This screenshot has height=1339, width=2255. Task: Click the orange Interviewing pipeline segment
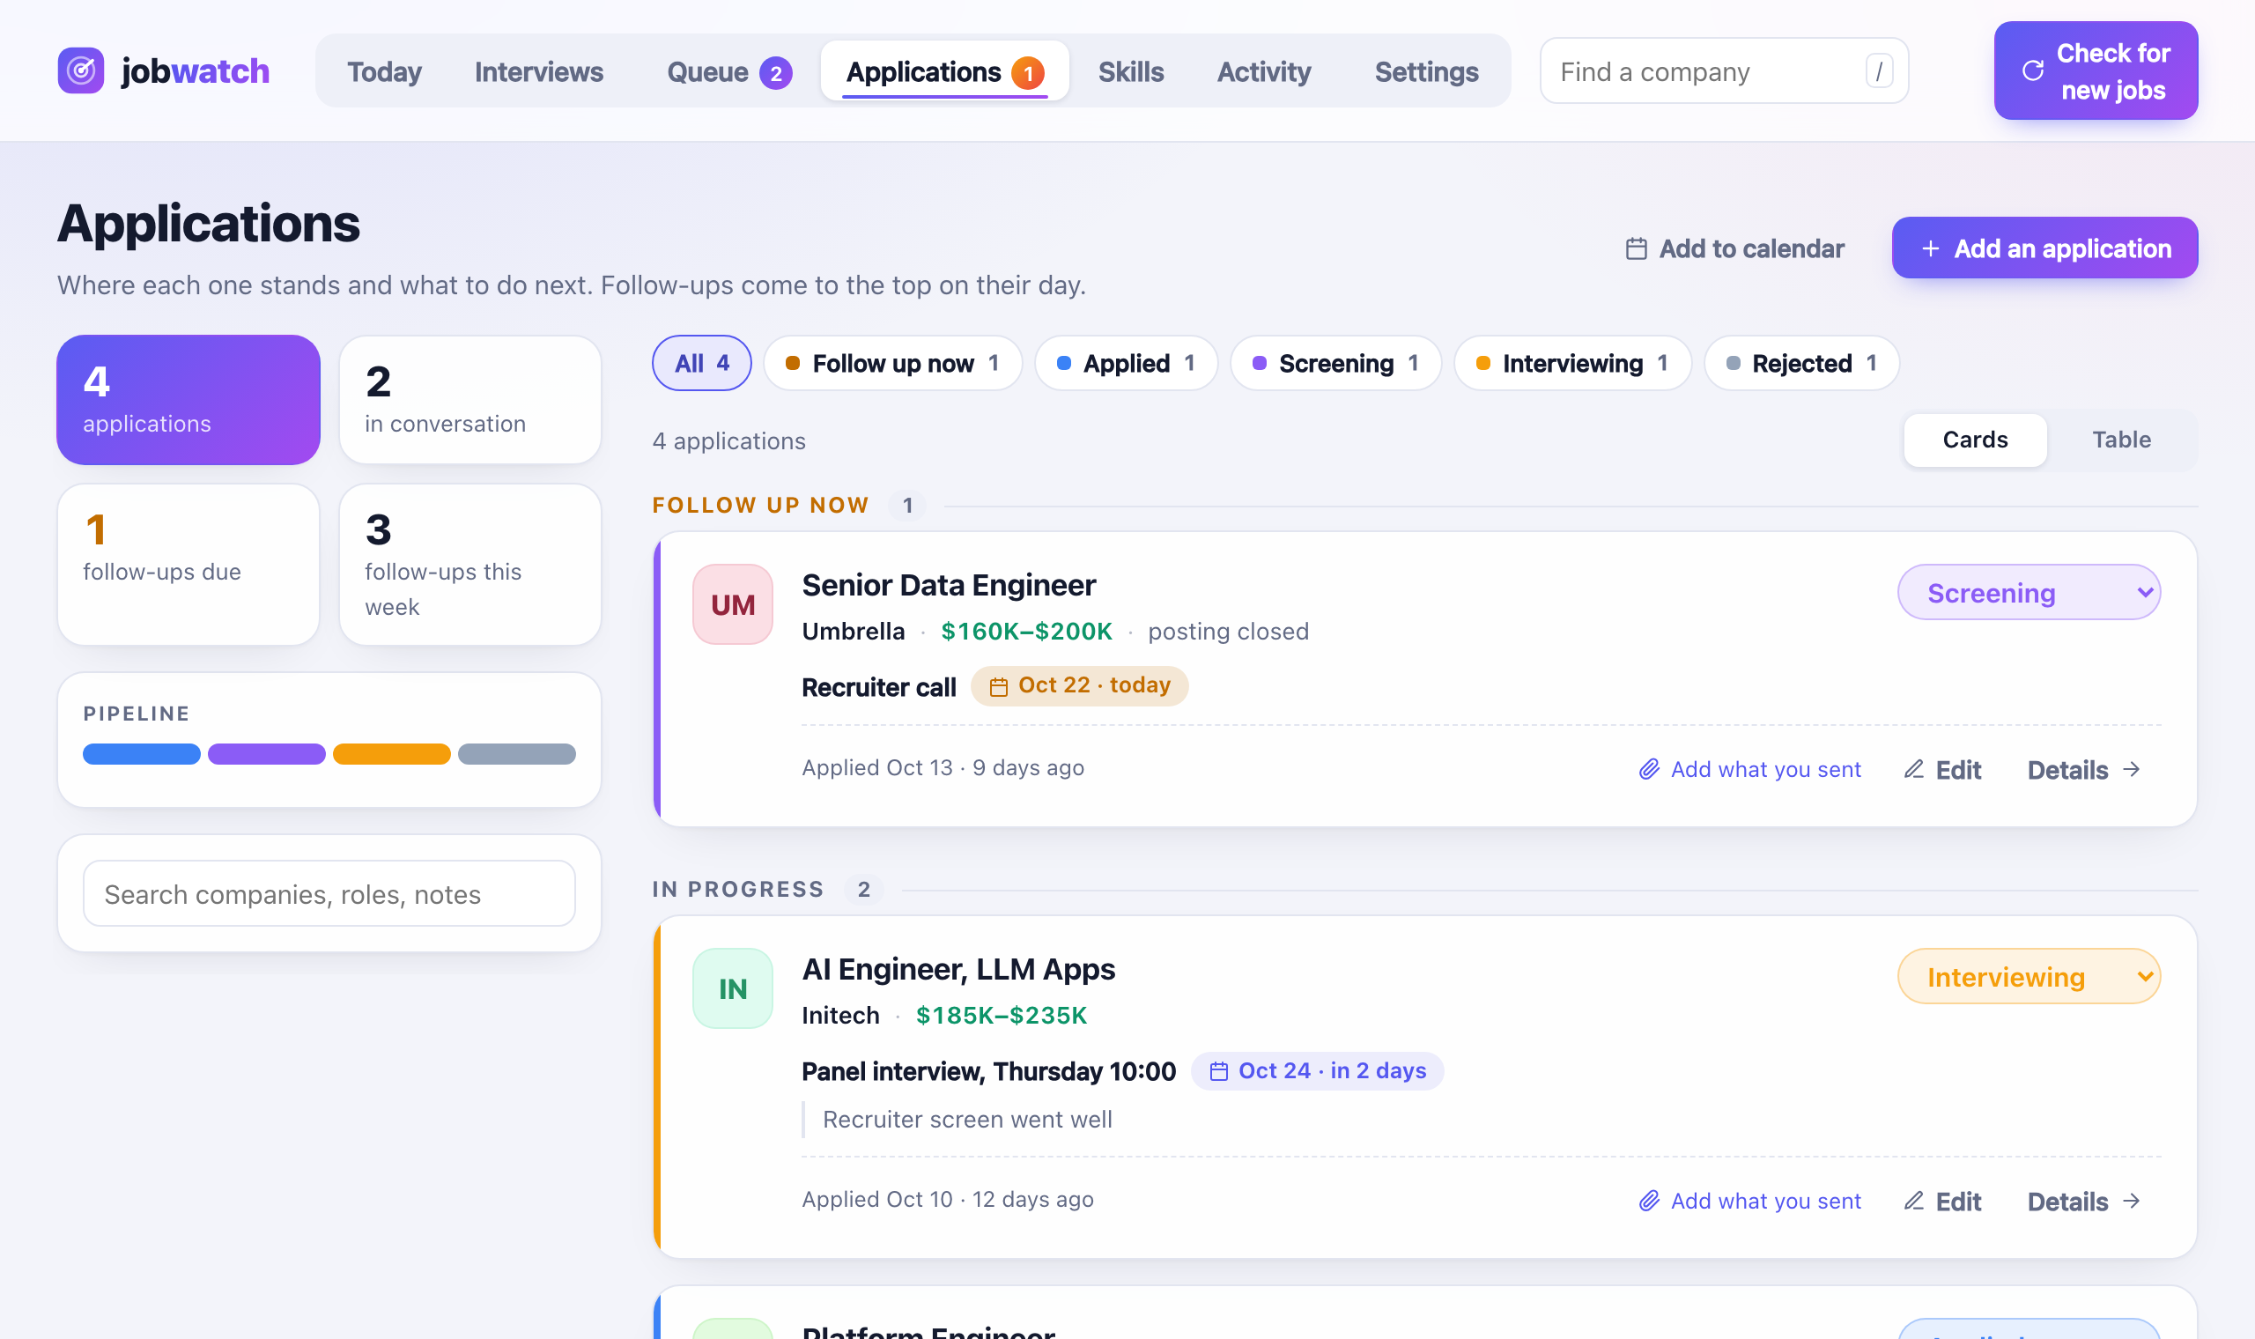coord(391,754)
